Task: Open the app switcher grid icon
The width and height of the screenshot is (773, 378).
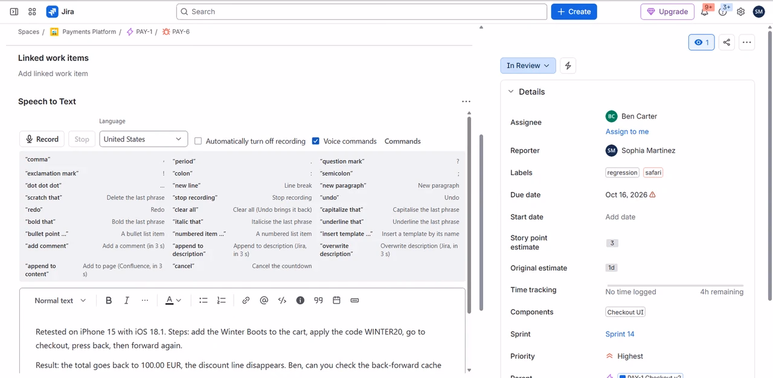Action: (x=32, y=11)
